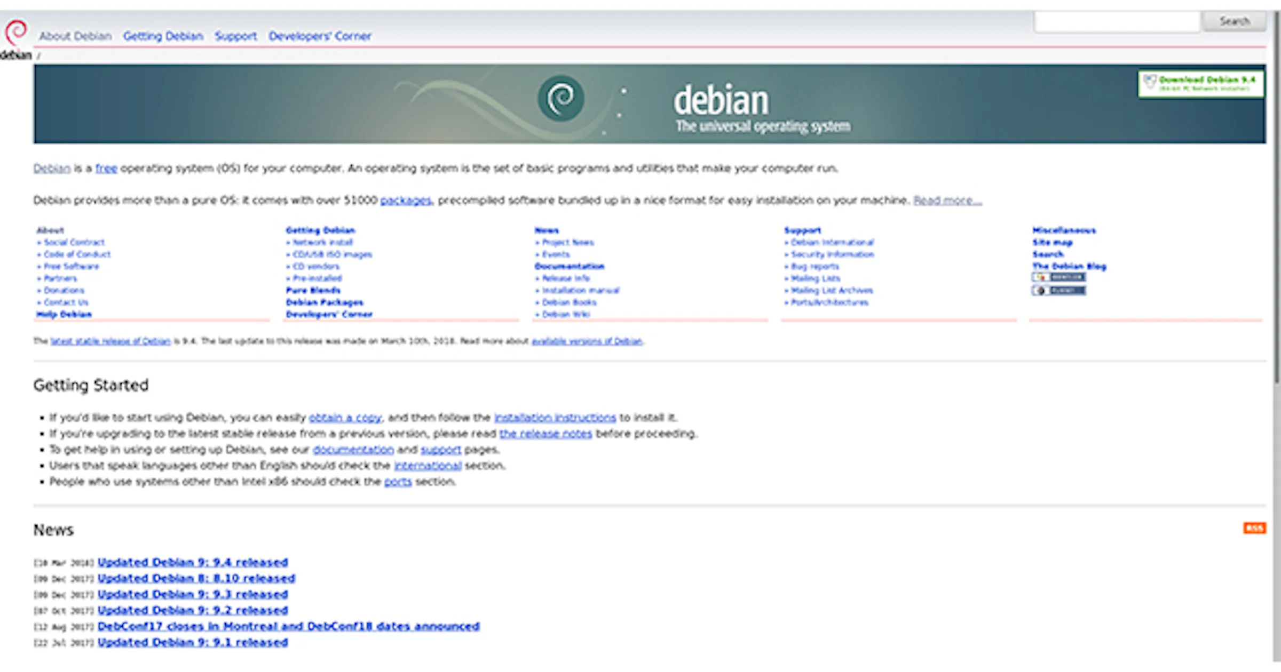Open the 'obtain a copy' link
1281x672 pixels.
point(345,418)
